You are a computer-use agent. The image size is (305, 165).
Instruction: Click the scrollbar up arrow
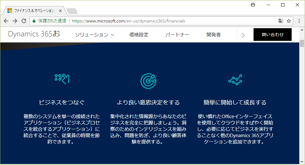point(302,30)
